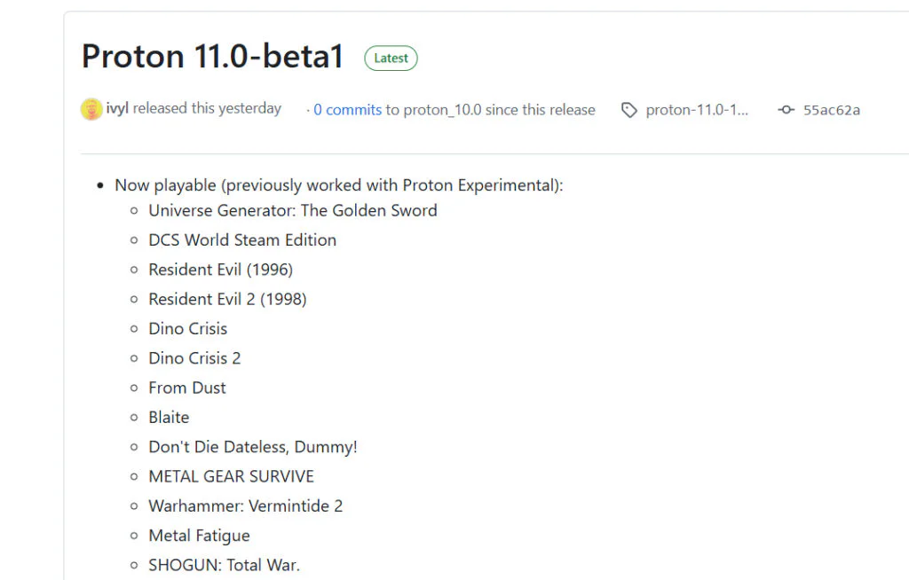
Task: Select the Dino Crisis 2 entry
Action: click(x=194, y=357)
